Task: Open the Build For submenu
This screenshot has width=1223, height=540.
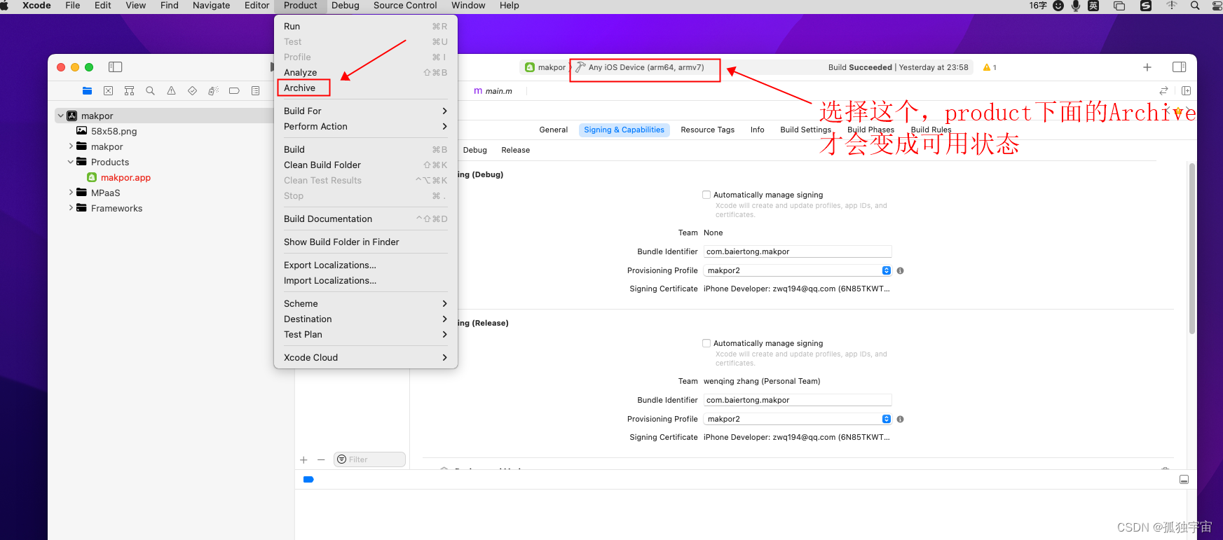Action: (x=365, y=111)
